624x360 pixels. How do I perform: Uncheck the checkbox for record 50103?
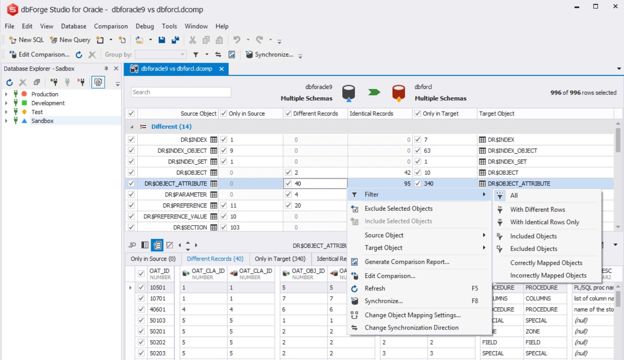[x=141, y=320]
